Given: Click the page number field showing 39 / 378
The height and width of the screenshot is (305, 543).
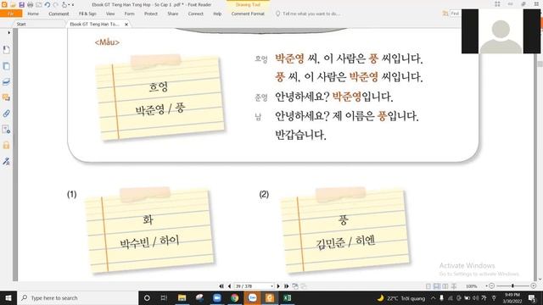Looking at the screenshot, I should pos(252,286).
